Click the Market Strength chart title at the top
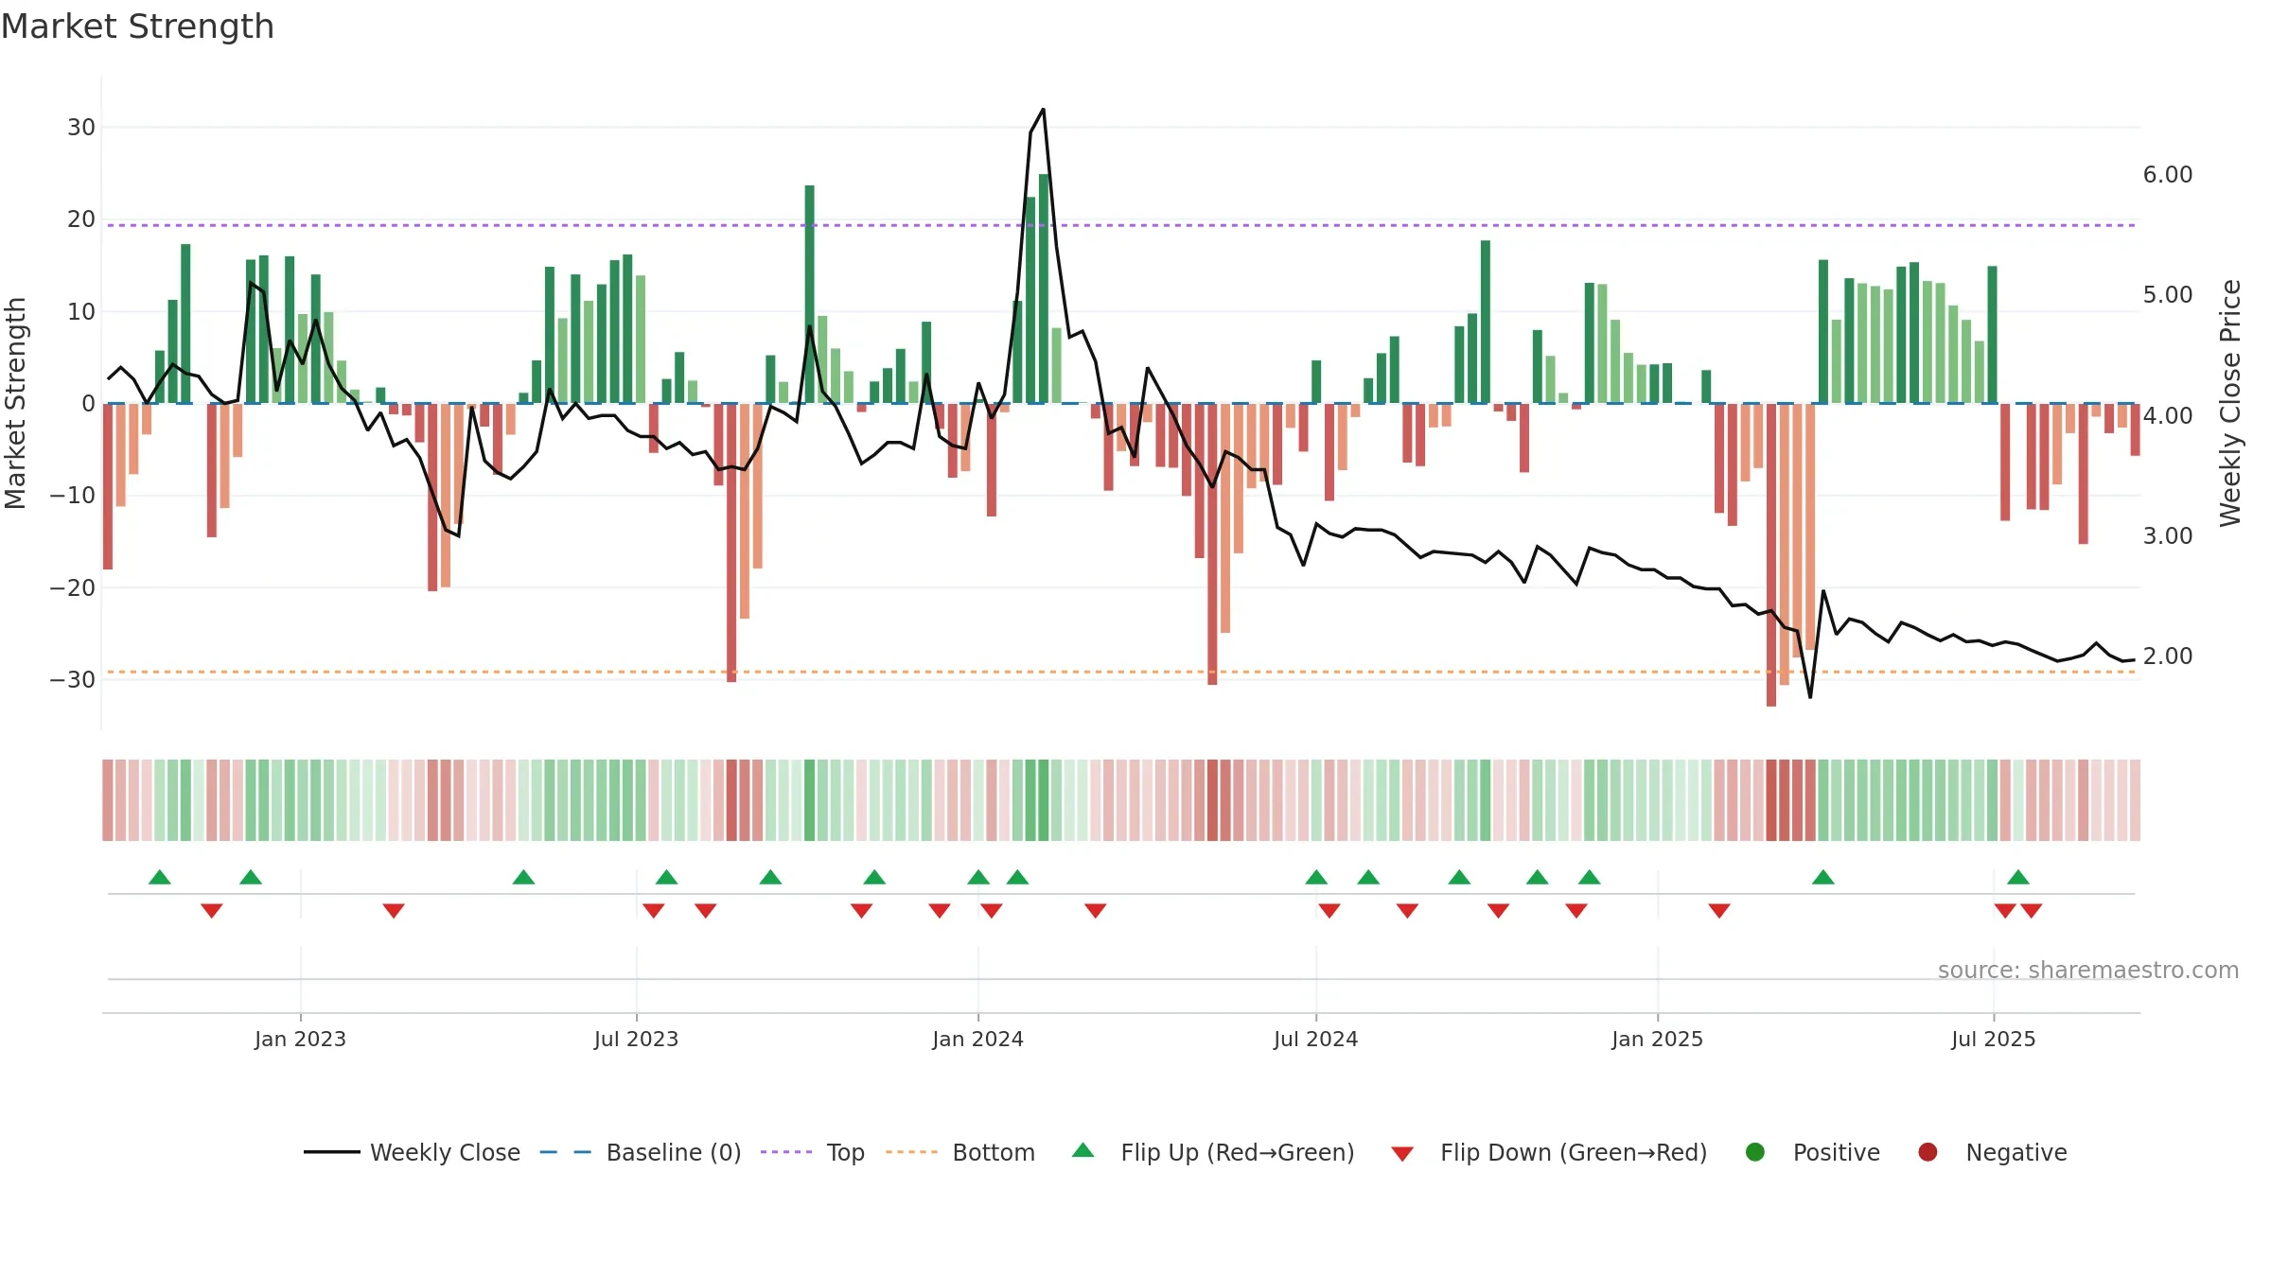 [137, 26]
